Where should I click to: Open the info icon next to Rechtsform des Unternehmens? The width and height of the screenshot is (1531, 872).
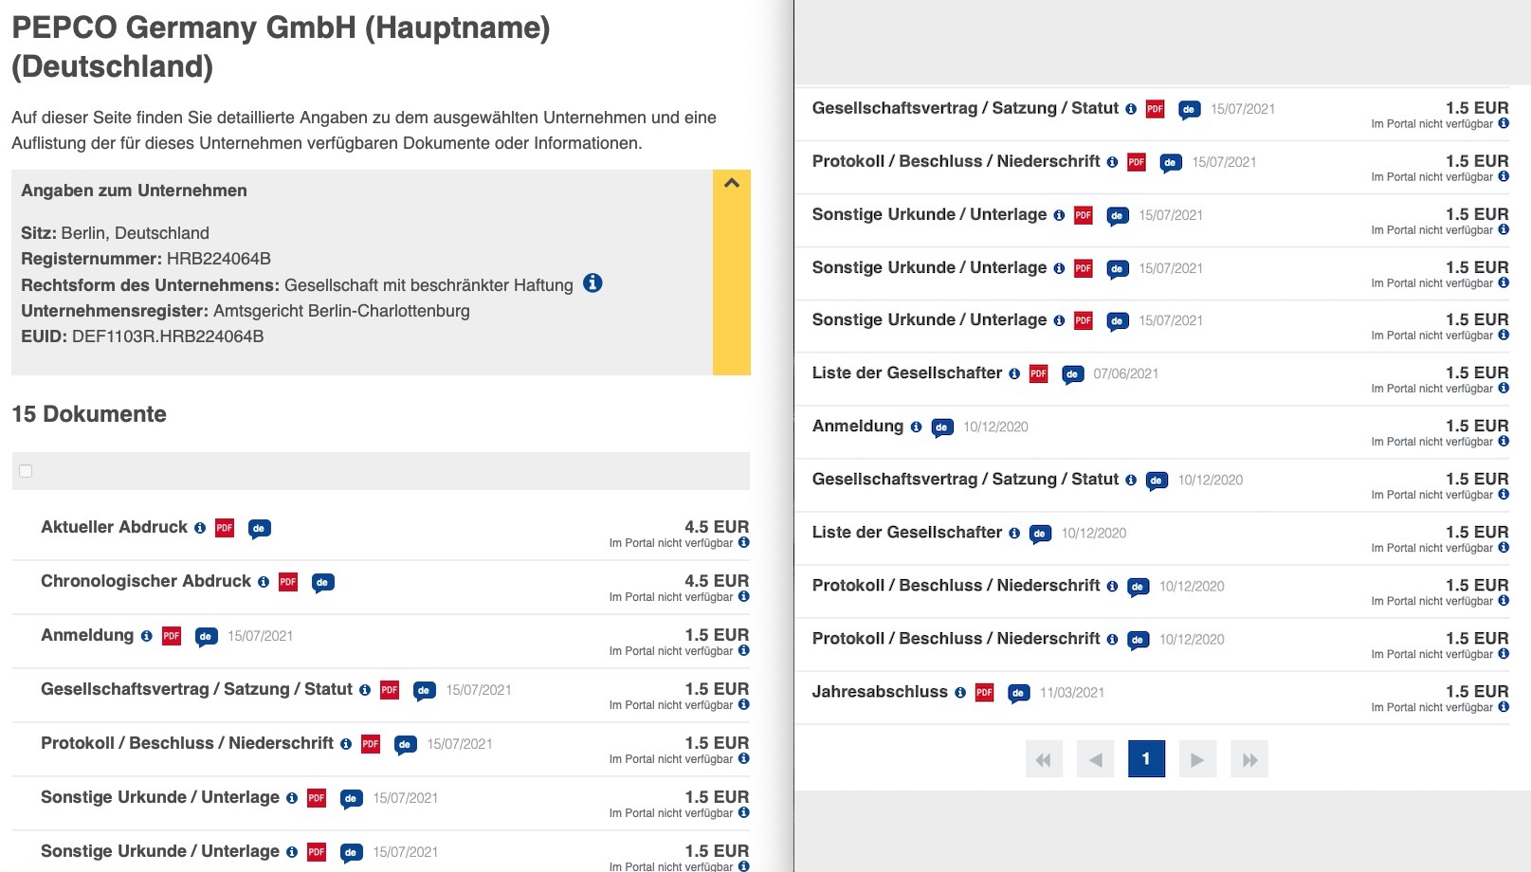(x=592, y=283)
